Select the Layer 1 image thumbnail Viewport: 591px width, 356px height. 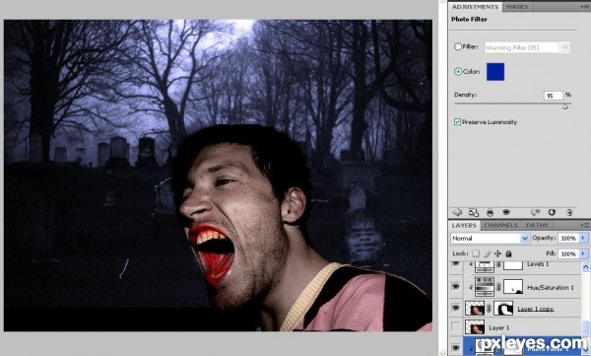pyautogui.click(x=475, y=327)
